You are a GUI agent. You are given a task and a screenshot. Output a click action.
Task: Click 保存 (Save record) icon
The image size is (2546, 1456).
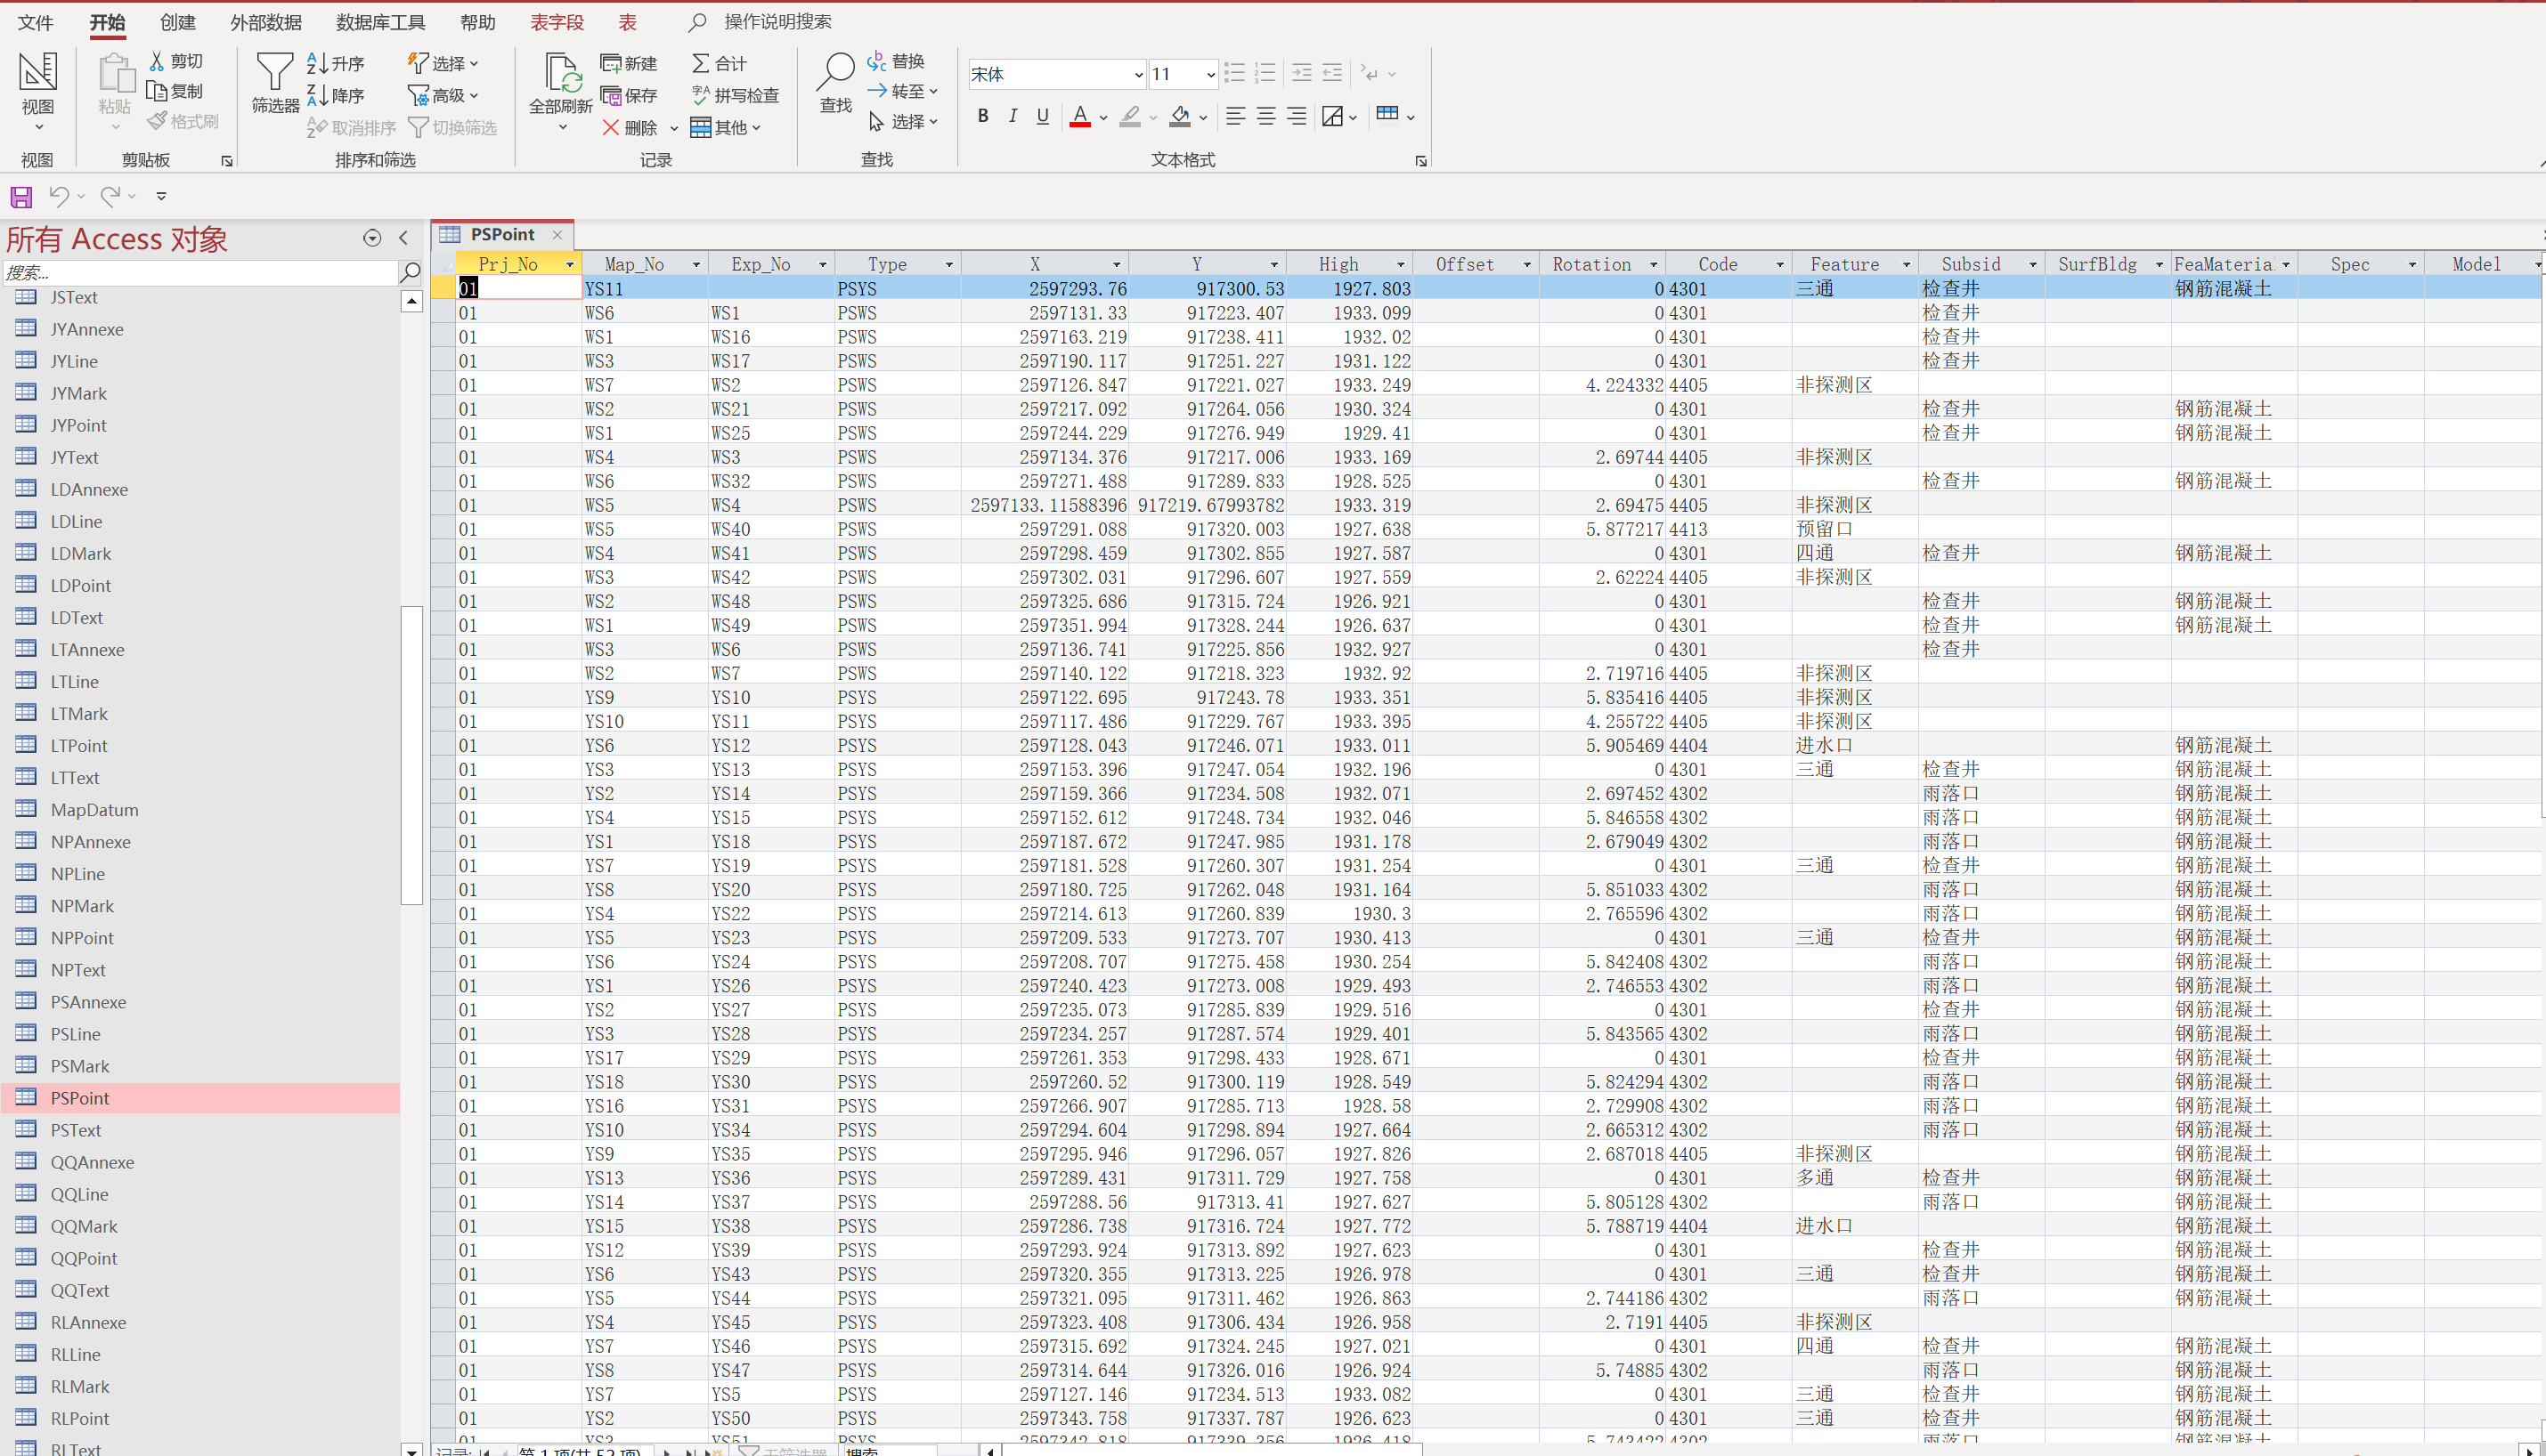pyautogui.click(x=611, y=95)
